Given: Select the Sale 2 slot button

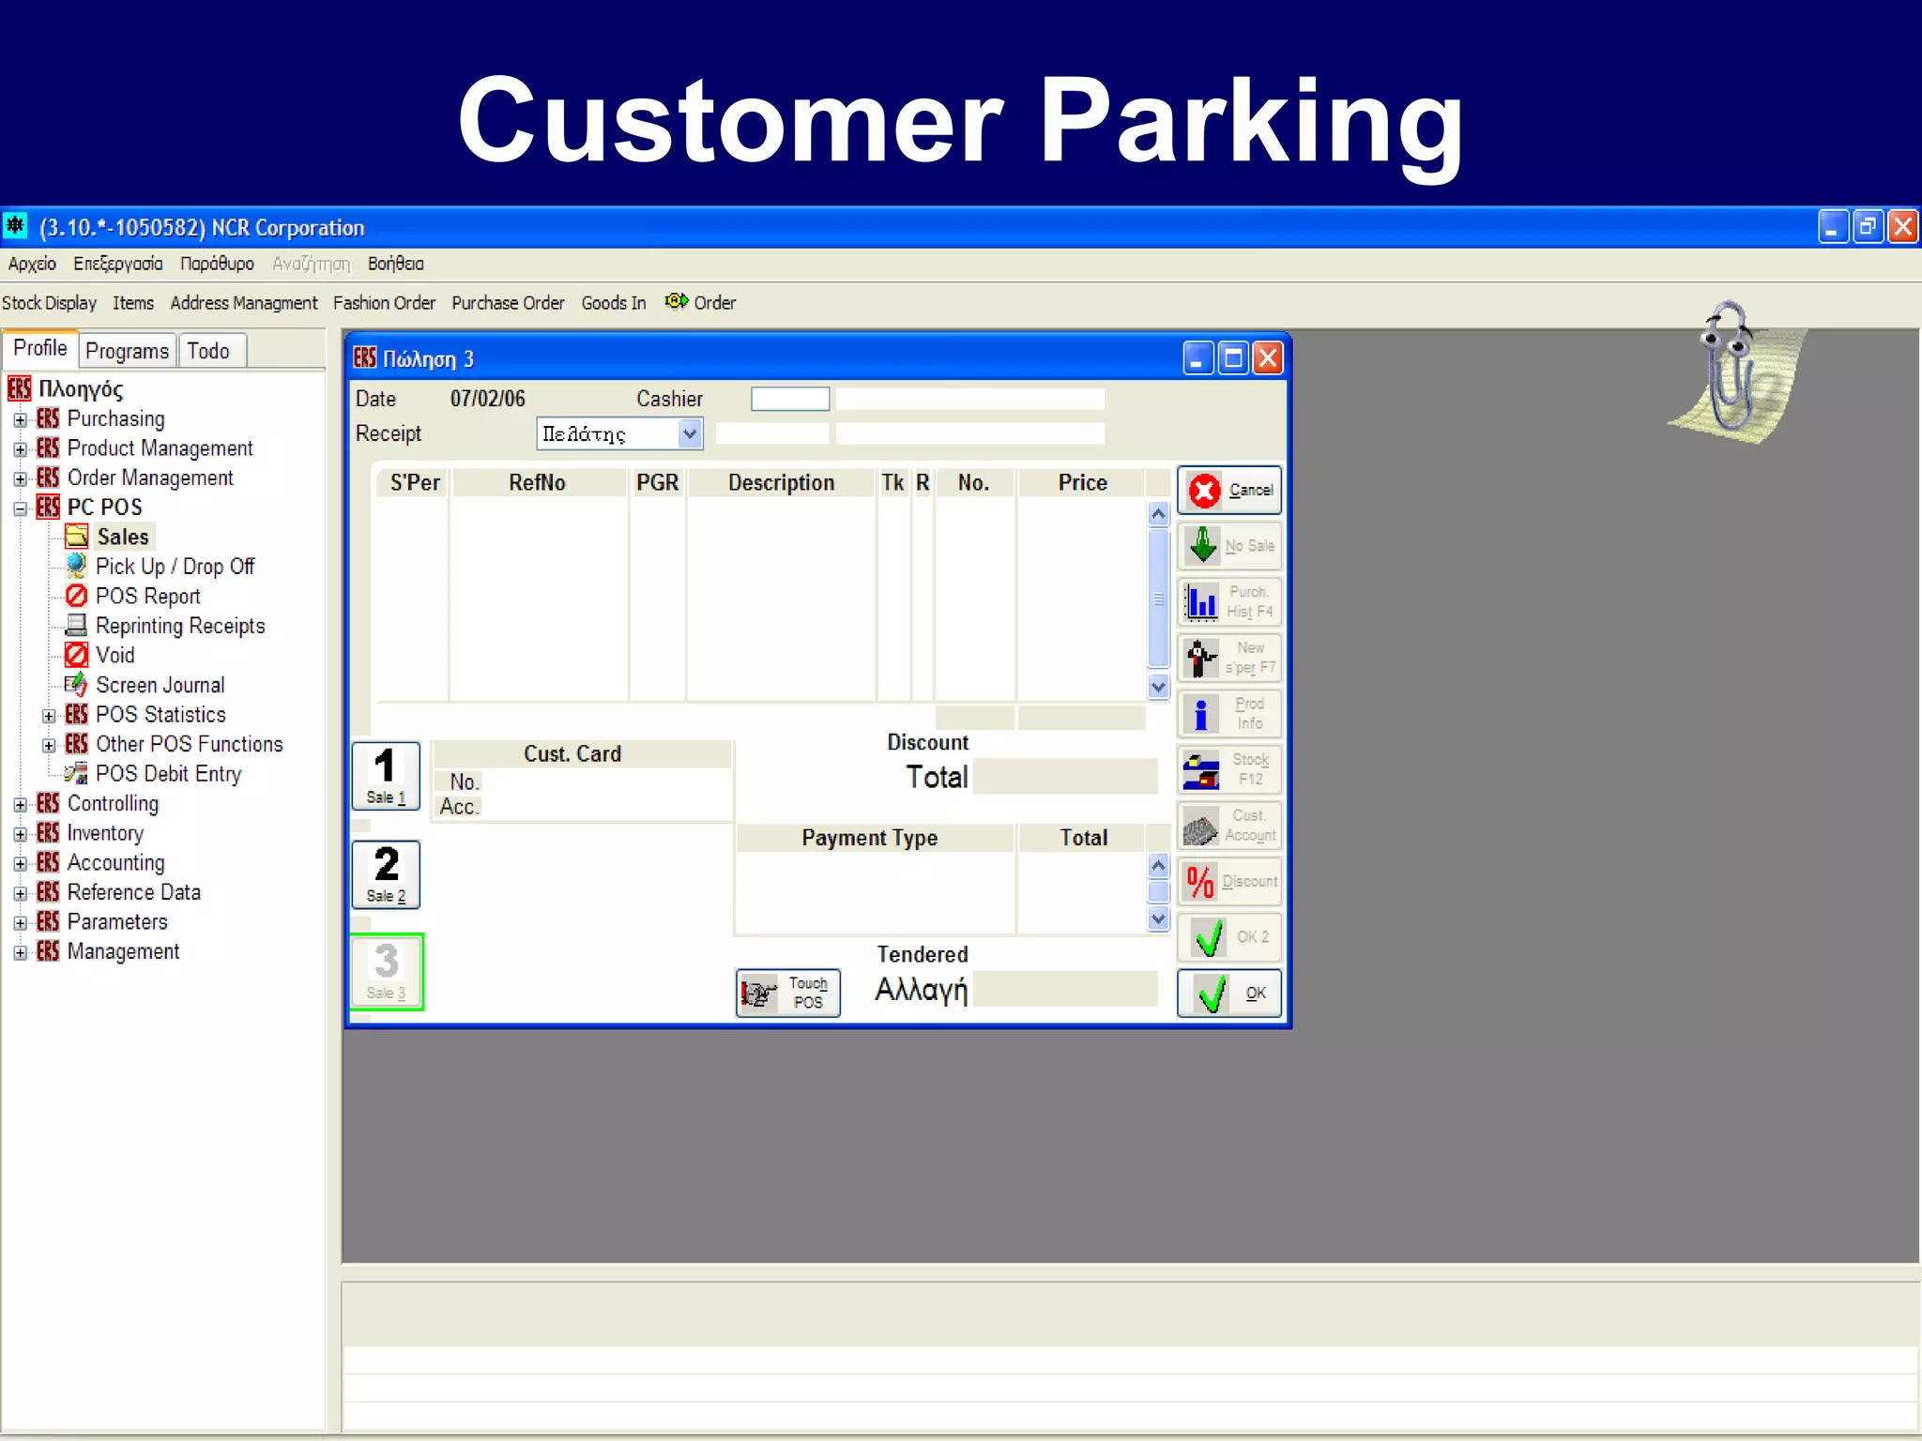Looking at the screenshot, I should coord(386,874).
